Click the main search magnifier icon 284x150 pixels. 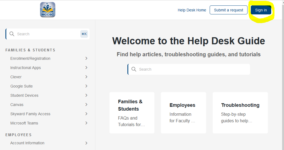point(134,69)
